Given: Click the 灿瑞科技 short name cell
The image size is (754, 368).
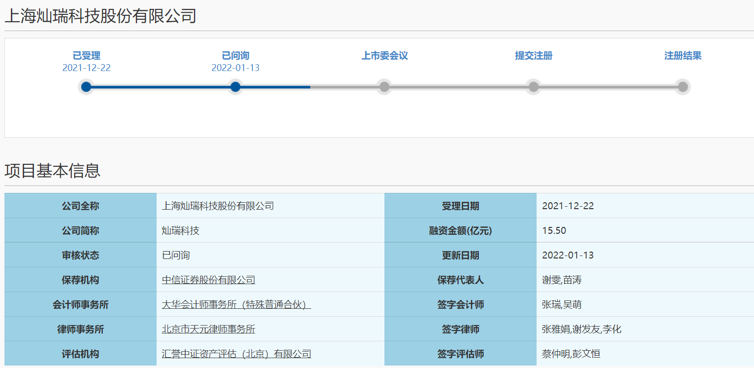Looking at the screenshot, I should [270, 230].
